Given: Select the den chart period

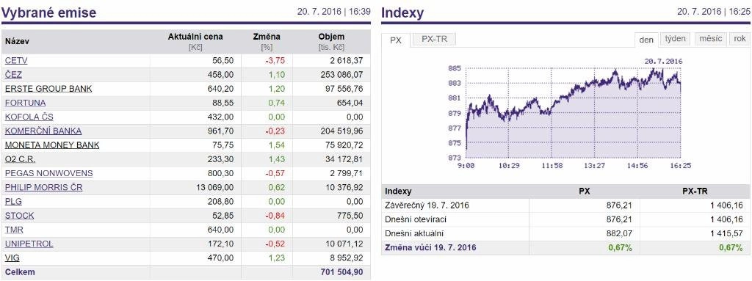Looking at the screenshot, I should pos(646,40).
